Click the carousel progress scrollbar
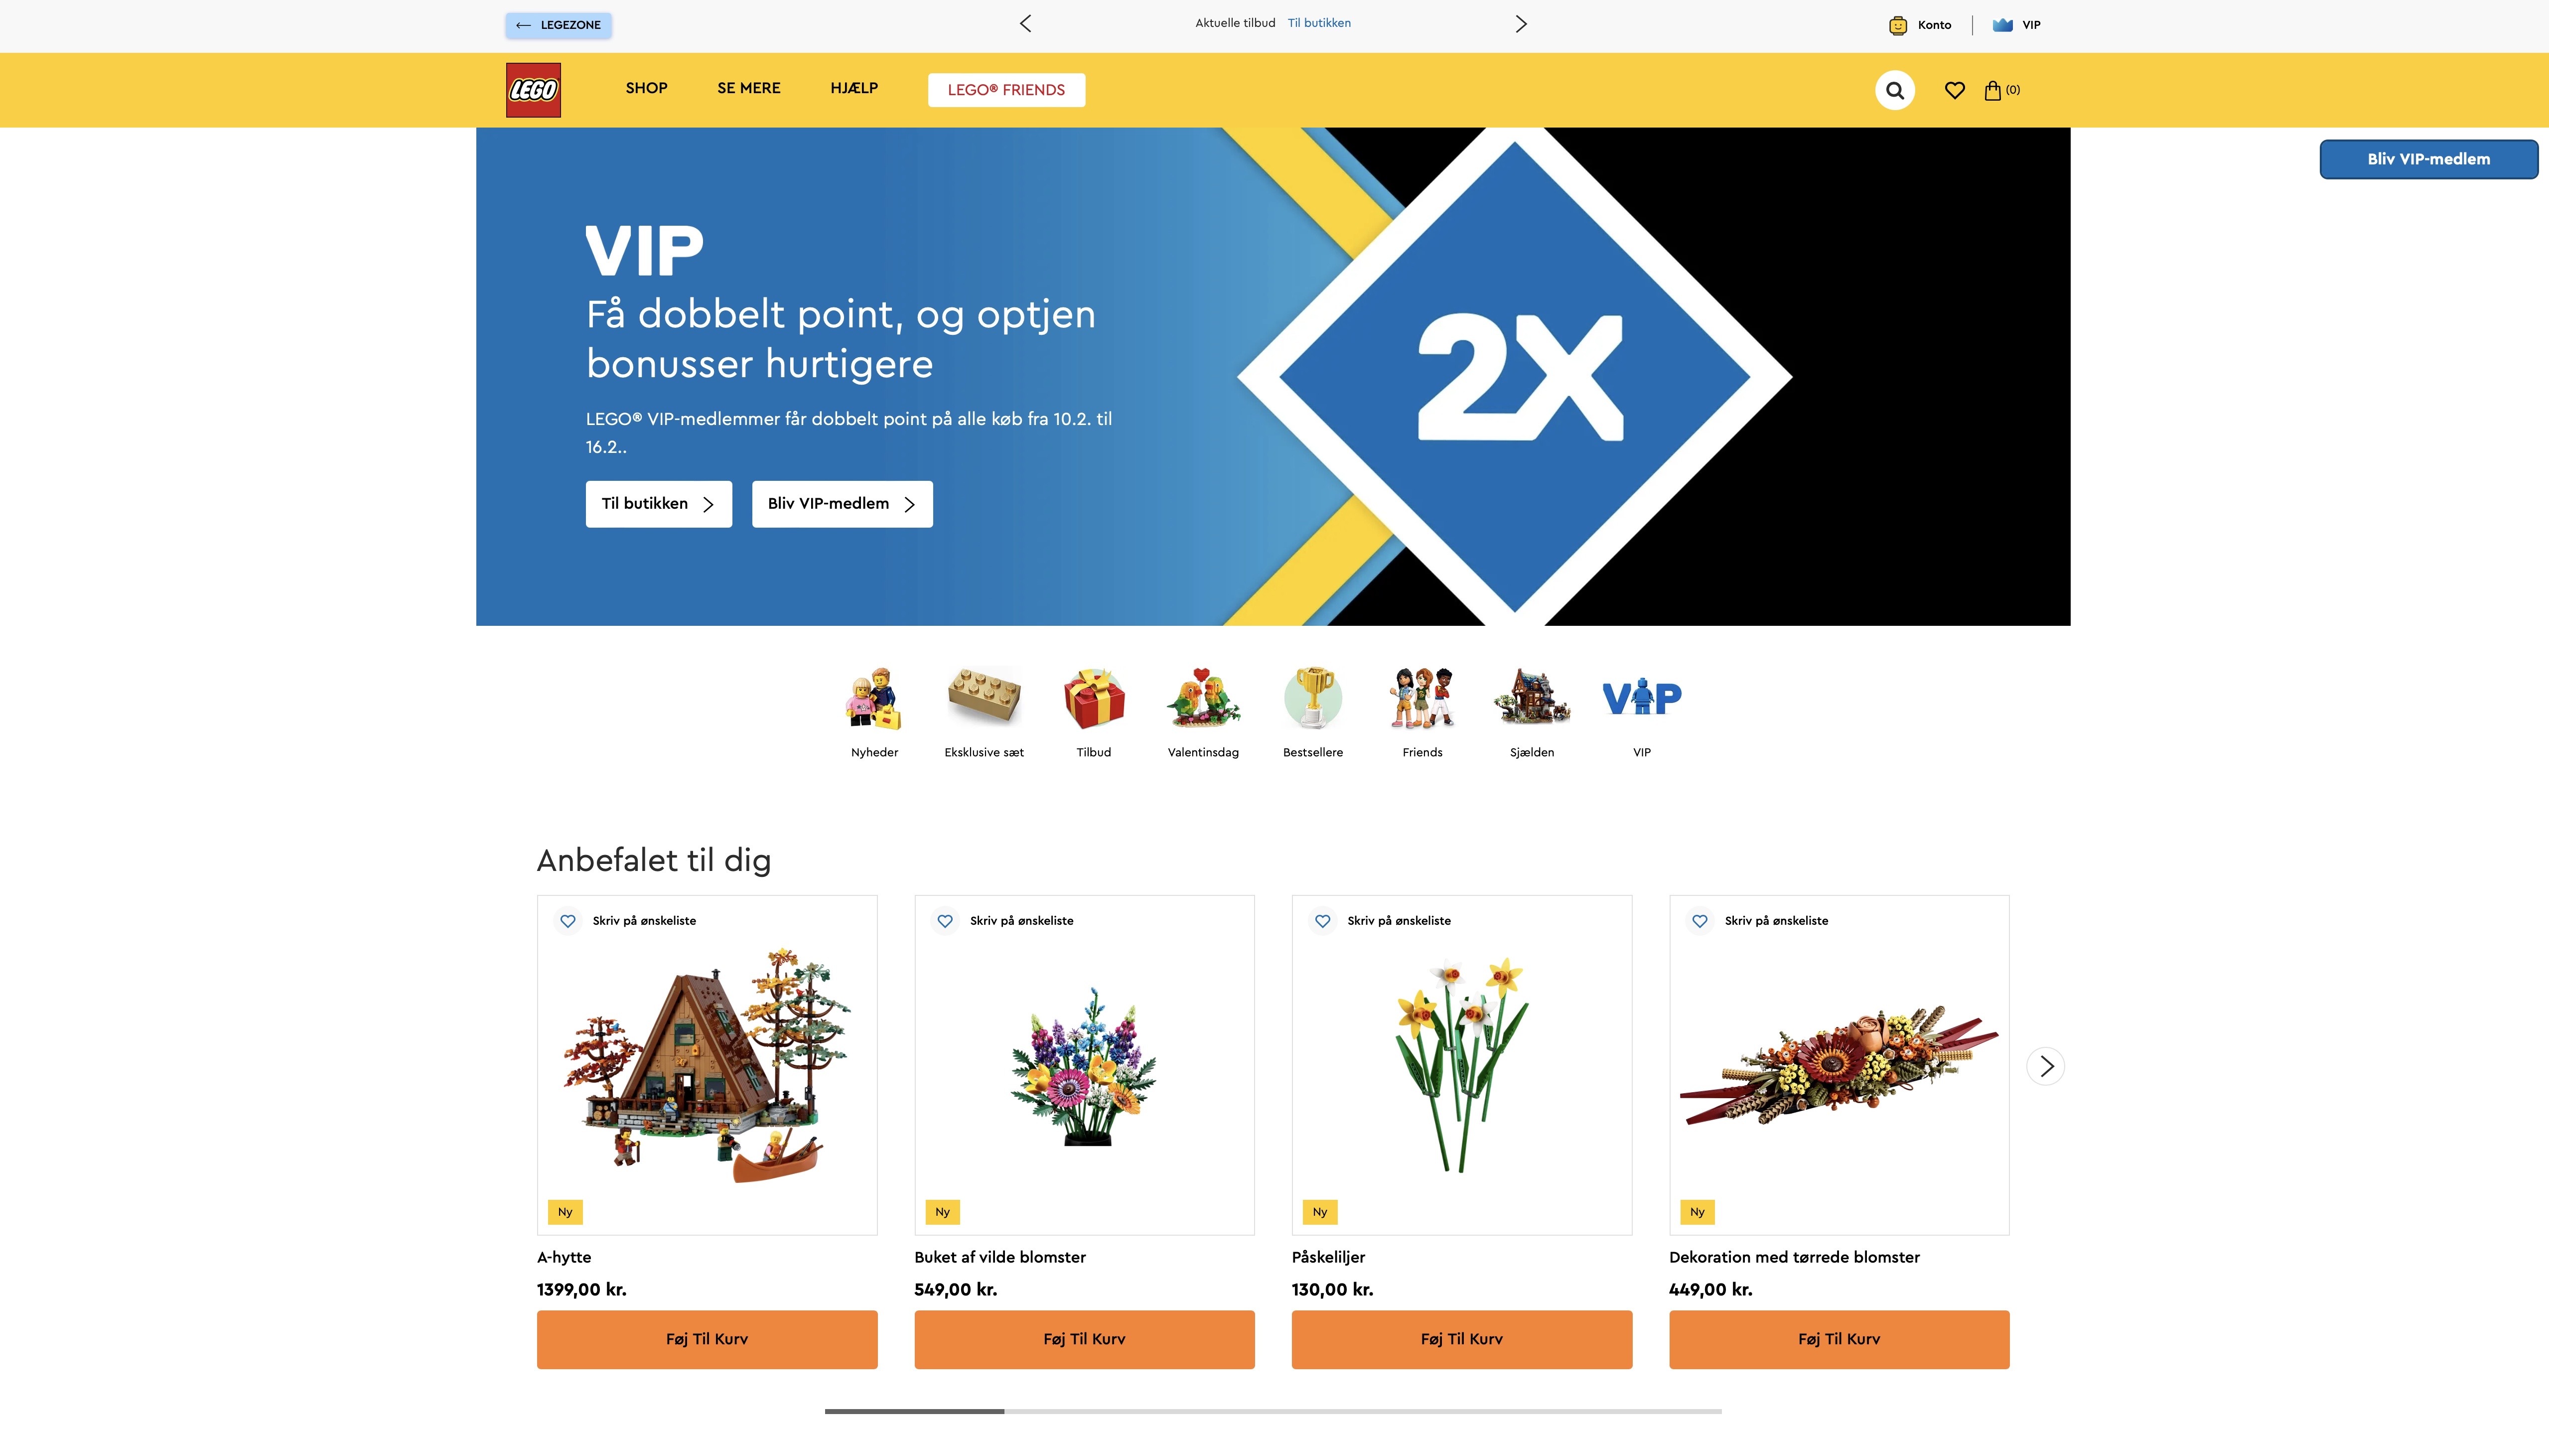The image size is (2549, 1433). 1273,1411
